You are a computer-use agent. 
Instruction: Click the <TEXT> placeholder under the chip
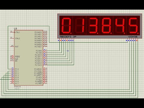pyautogui.click(x=17, y=89)
